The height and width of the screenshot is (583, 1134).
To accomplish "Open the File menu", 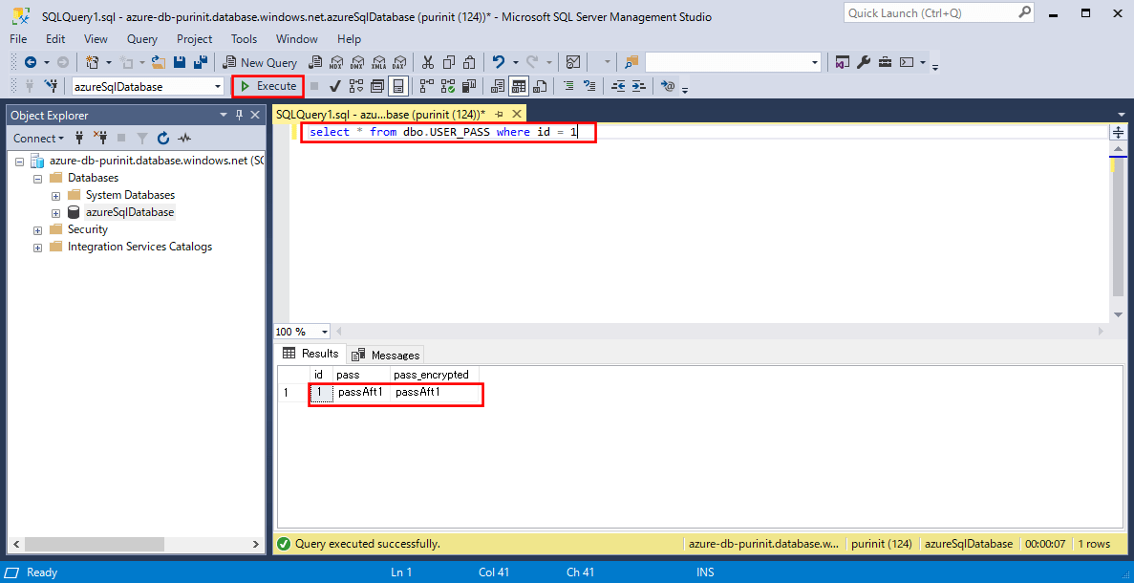I will click(19, 39).
